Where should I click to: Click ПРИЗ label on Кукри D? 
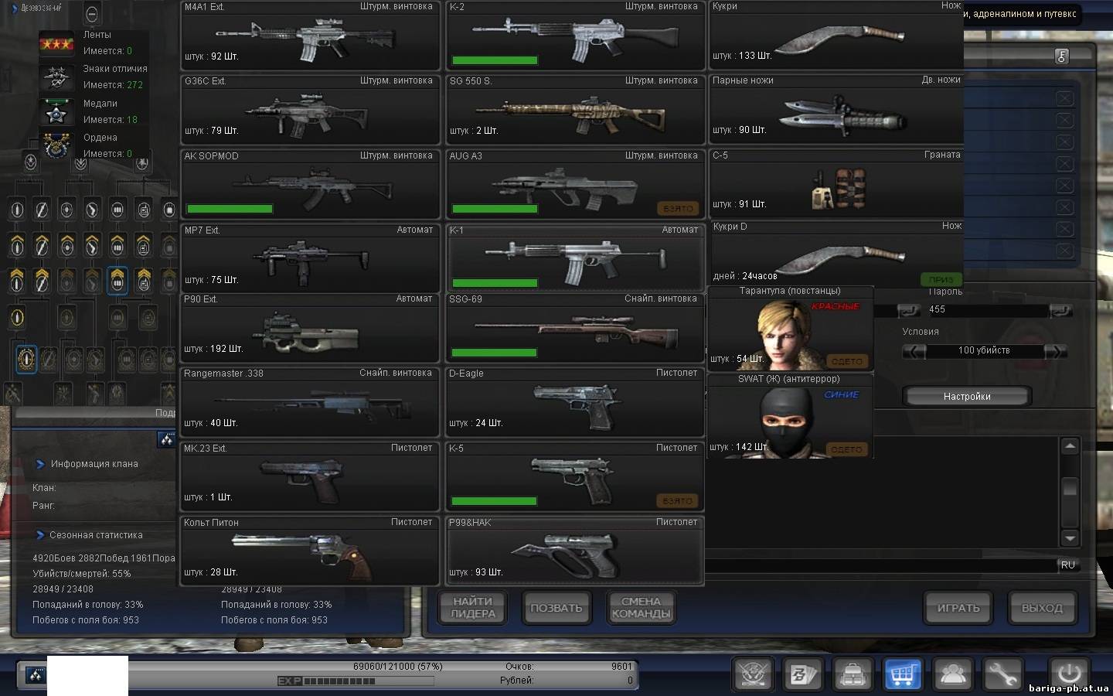(x=941, y=279)
